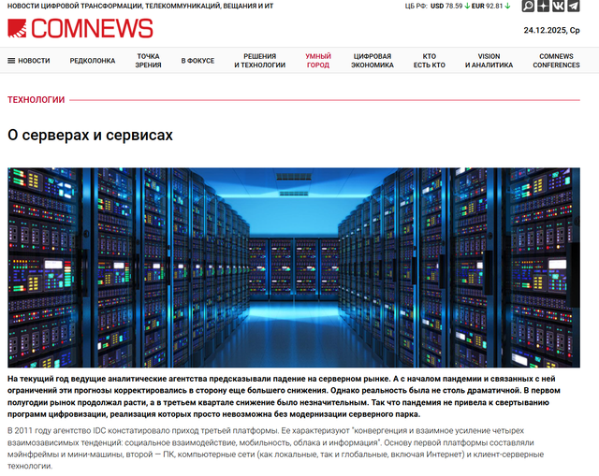Open the Telegram channel icon

coord(574,6)
